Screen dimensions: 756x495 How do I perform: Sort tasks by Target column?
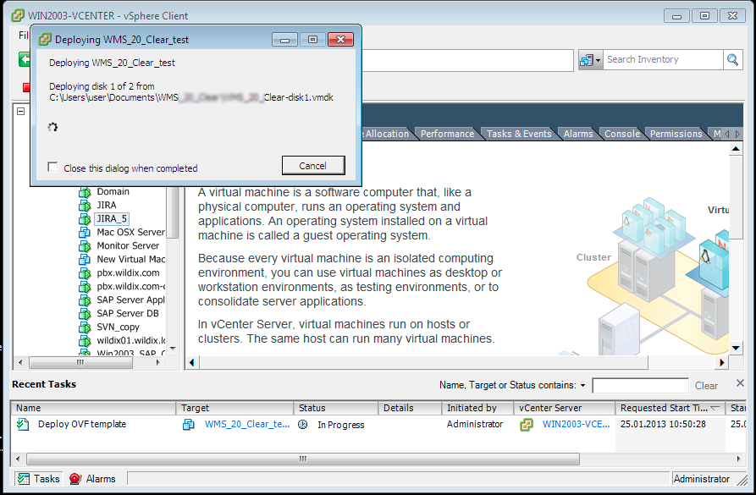point(235,408)
